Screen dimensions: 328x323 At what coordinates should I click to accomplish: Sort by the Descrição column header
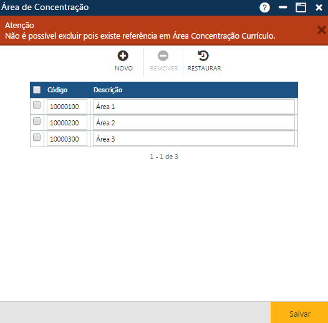pyautogui.click(x=108, y=90)
